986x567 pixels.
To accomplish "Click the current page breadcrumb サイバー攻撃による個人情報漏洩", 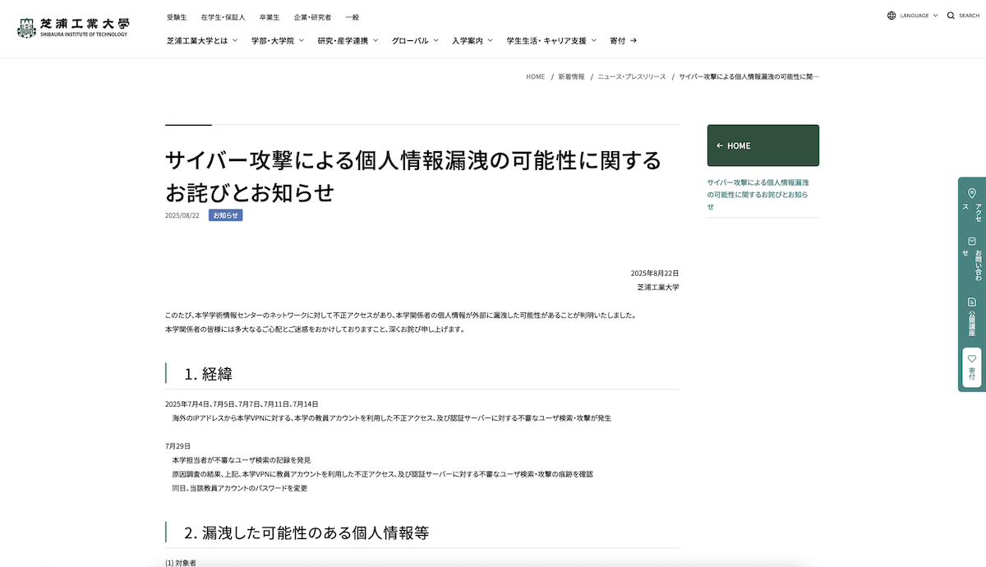I will [749, 76].
